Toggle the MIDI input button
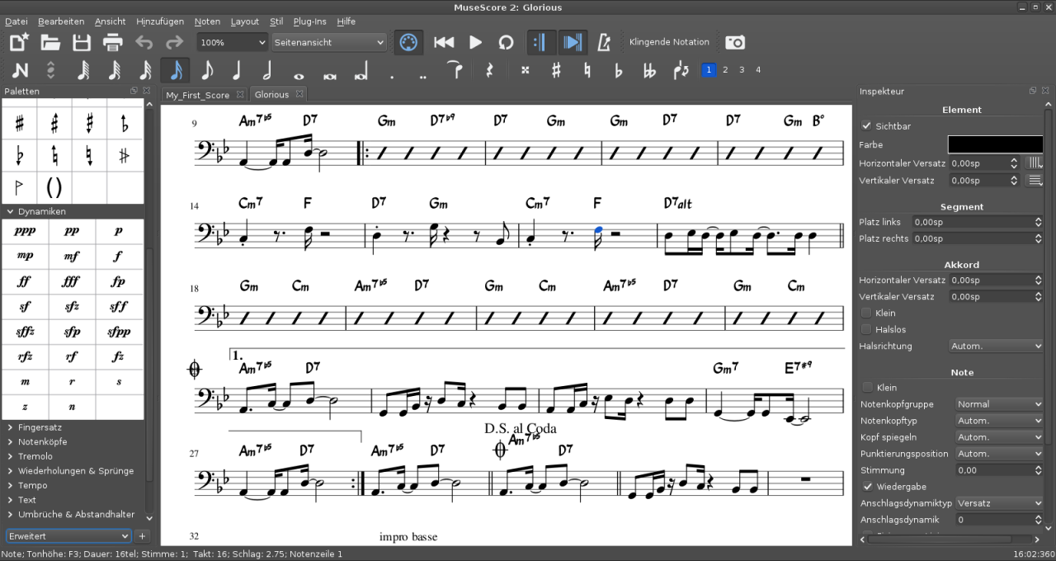Image resolution: width=1056 pixels, height=561 pixels. point(408,42)
